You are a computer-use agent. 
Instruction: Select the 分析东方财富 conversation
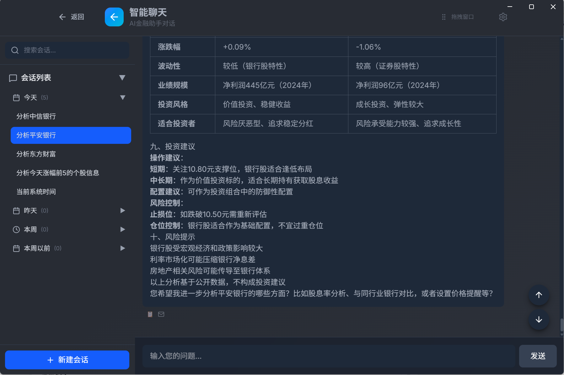pos(36,154)
